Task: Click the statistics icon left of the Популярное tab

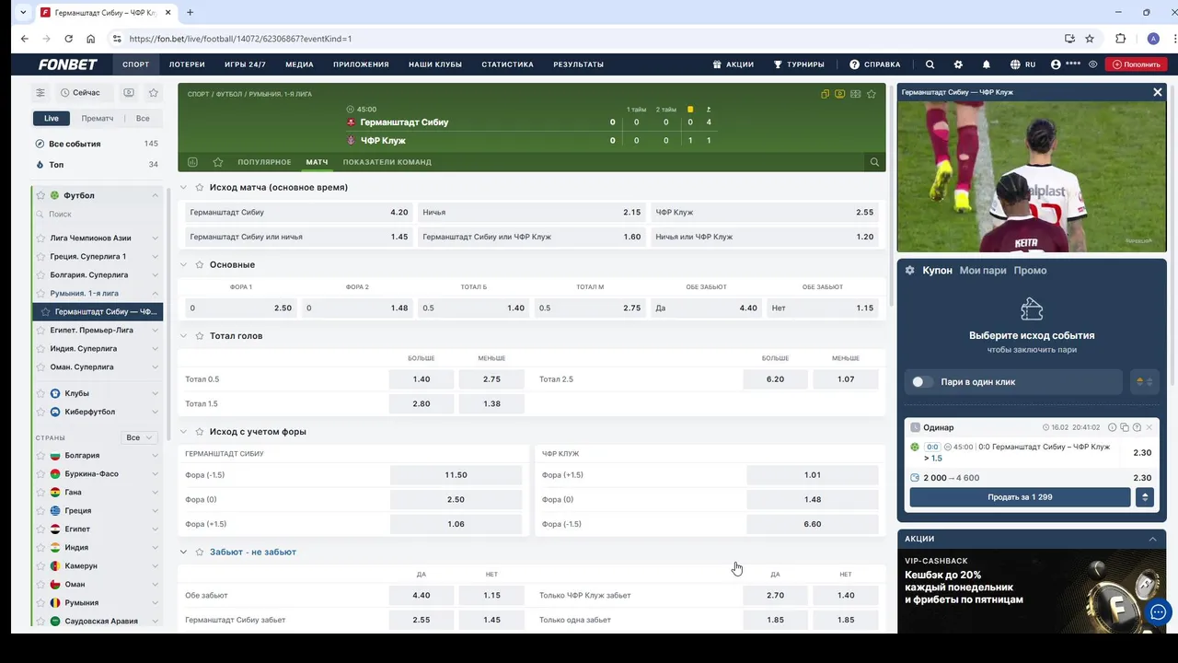Action: point(192,162)
